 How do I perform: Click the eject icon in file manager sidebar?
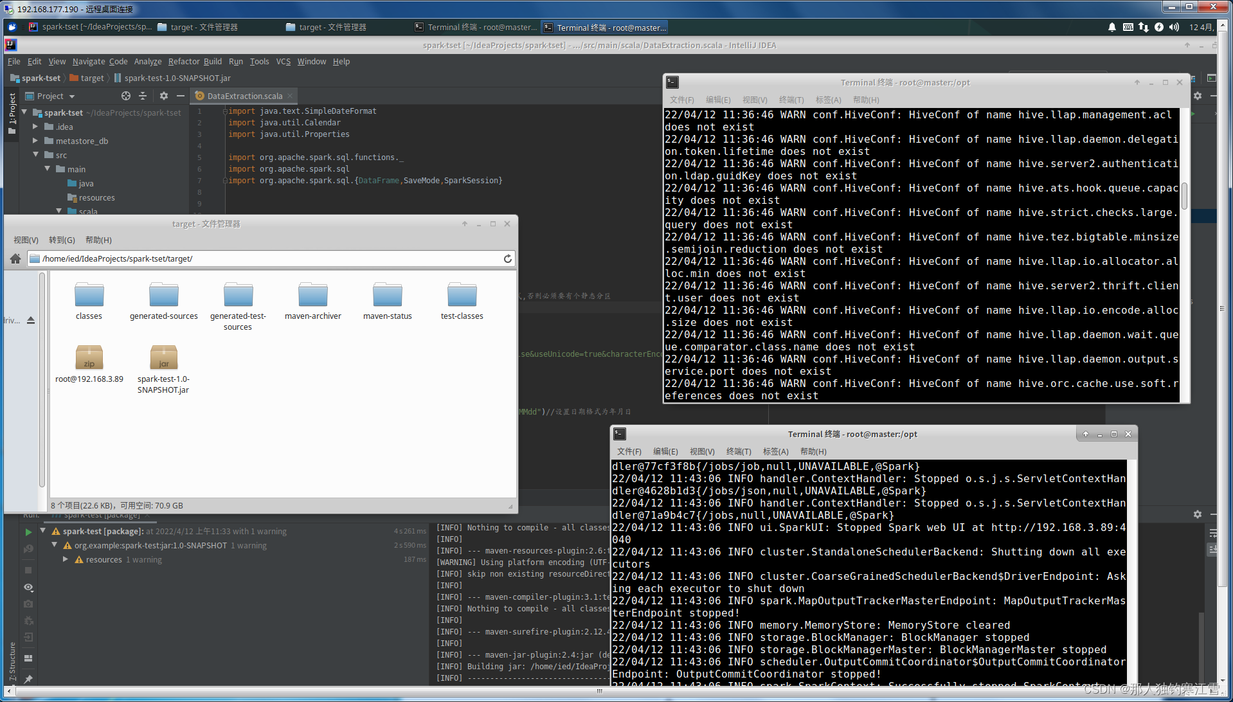pyautogui.click(x=31, y=320)
